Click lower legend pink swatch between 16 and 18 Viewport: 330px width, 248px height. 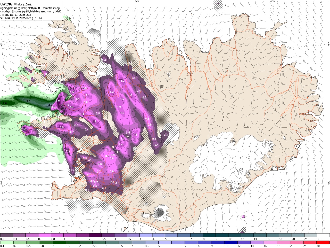click(x=271, y=242)
